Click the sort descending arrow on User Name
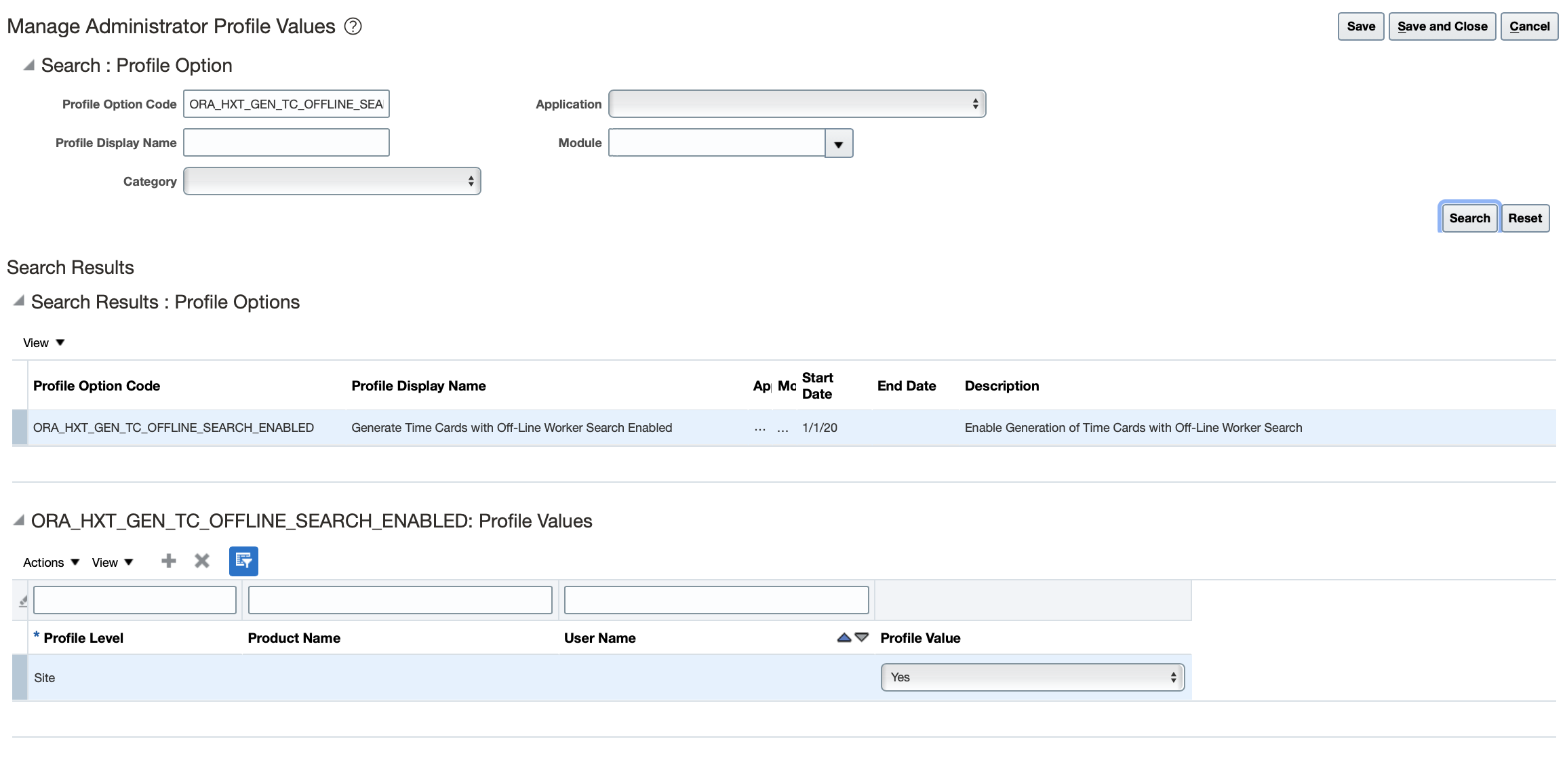The width and height of the screenshot is (1565, 777). [x=862, y=637]
